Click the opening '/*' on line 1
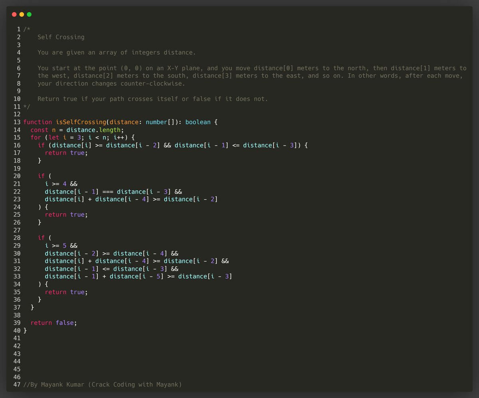The image size is (479, 398). click(x=27, y=29)
